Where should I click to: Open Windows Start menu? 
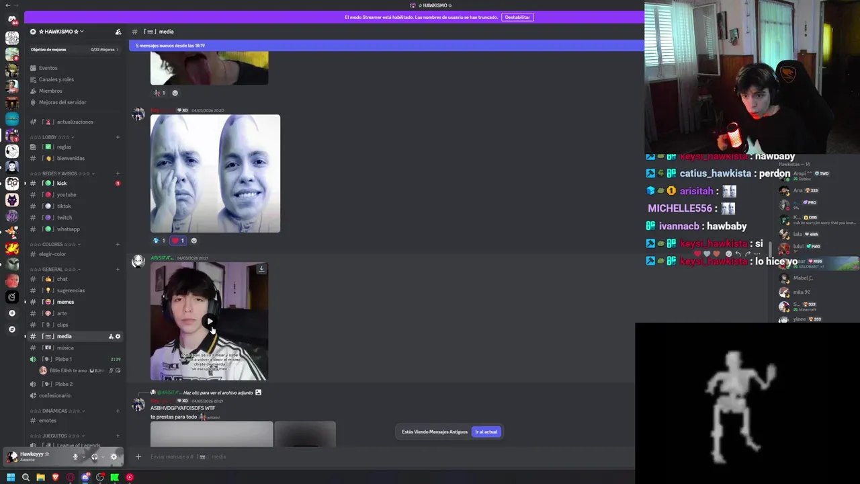point(11,477)
